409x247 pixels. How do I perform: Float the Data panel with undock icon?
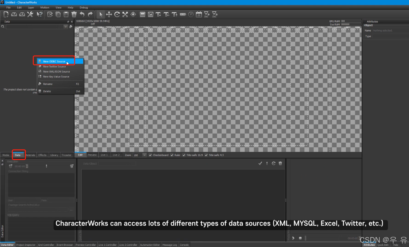[68, 22]
